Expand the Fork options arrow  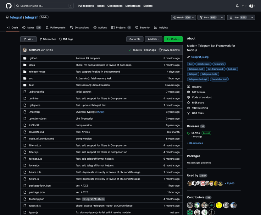(x=222, y=17)
